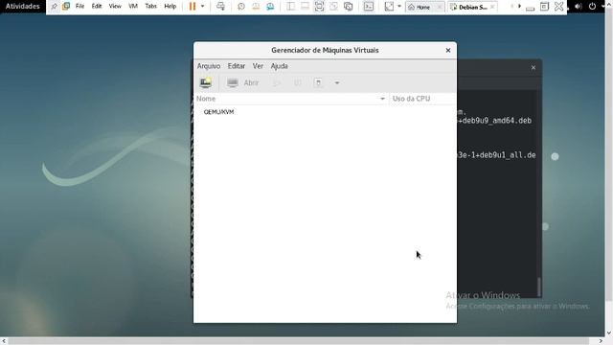
Task: Click the GNOME power icon
Action: click(x=592, y=7)
